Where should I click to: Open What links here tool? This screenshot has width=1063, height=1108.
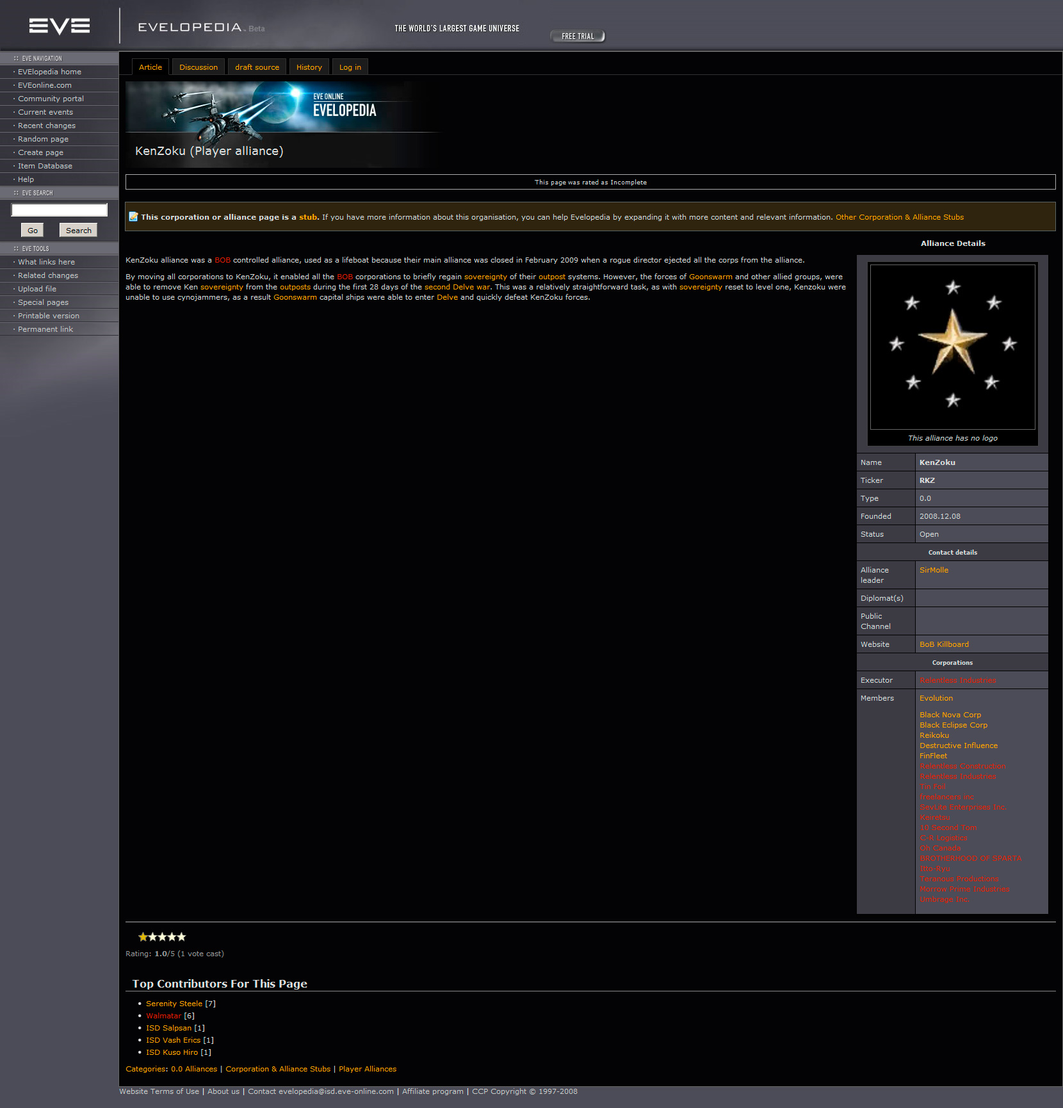(x=46, y=262)
